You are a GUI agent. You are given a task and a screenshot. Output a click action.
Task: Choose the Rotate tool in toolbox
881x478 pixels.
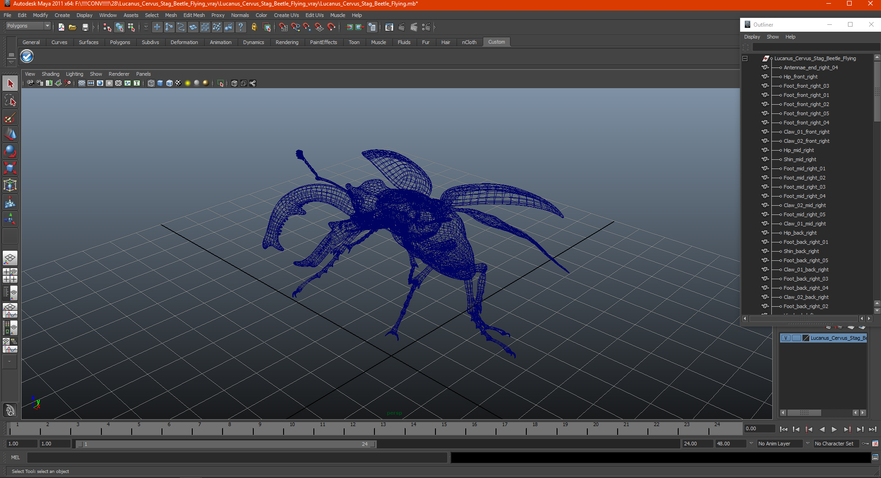(x=10, y=152)
